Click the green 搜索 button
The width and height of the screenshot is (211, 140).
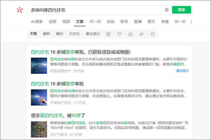[x=181, y=10]
